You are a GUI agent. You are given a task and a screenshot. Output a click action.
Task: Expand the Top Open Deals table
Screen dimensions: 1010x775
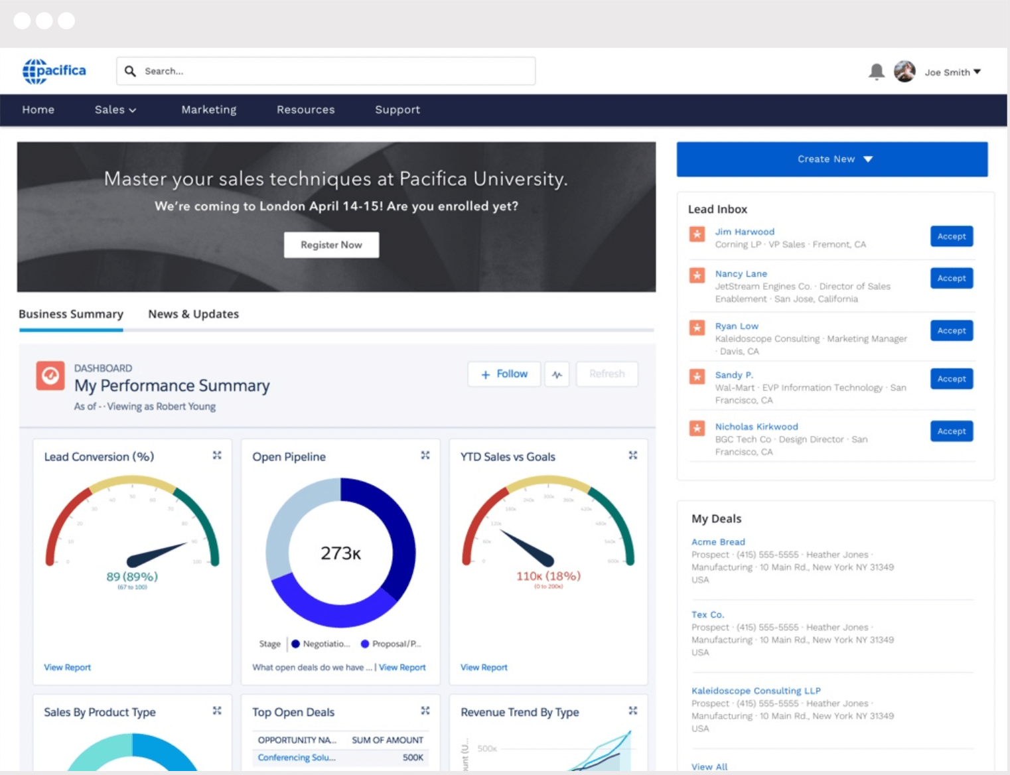click(x=425, y=711)
